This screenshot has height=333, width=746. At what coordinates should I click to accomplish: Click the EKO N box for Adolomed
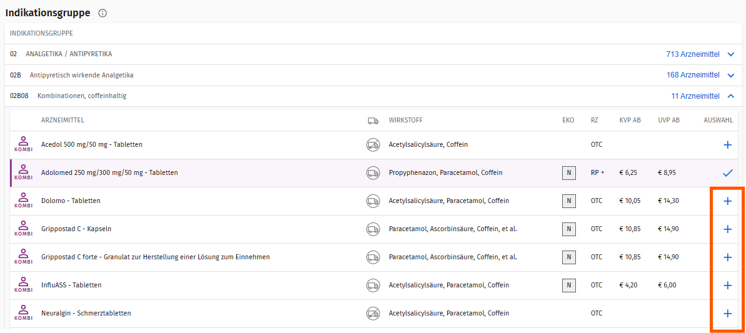(x=568, y=172)
